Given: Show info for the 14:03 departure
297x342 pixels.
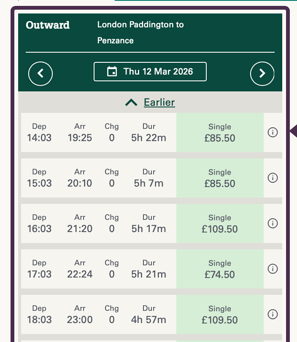Looking at the screenshot, I should click(273, 132).
